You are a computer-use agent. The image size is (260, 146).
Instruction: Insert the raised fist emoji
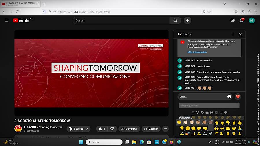coord(187,128)
